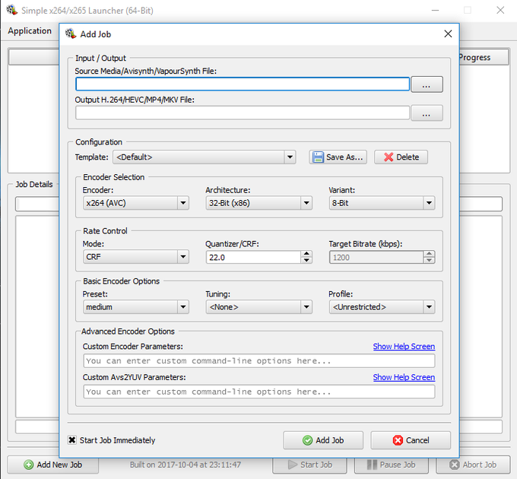The height and width of the screenshot is (479, 517).
Task: Toggle Start Job Immediately checkbox
Action: click(x=72, y=440)
